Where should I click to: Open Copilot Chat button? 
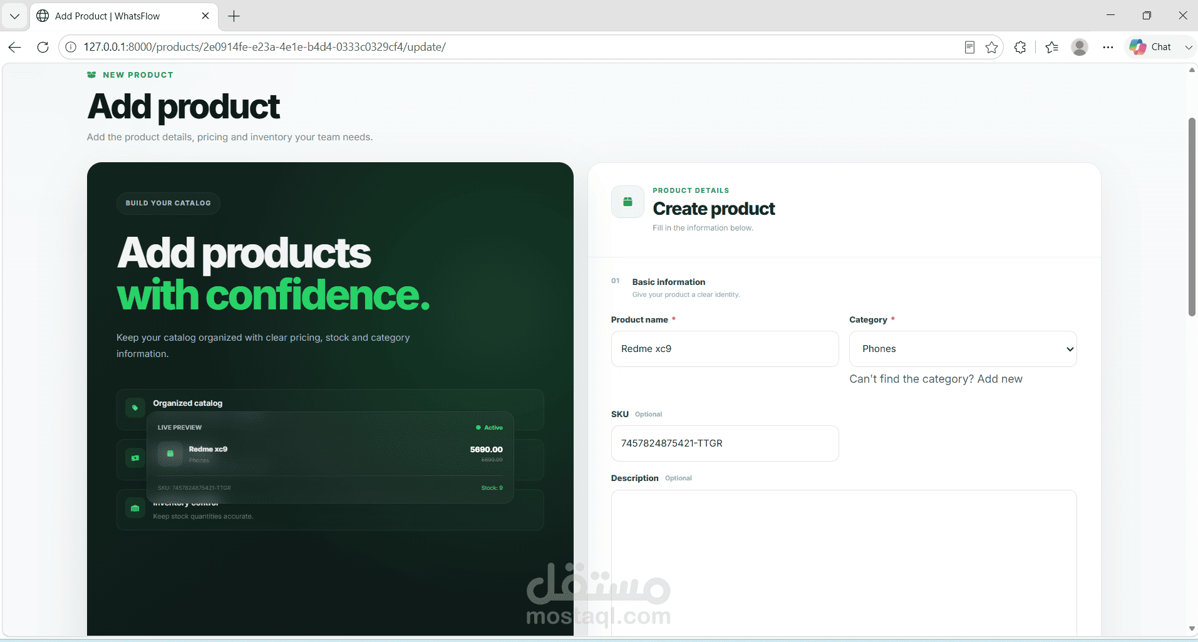coord(1150,47)
